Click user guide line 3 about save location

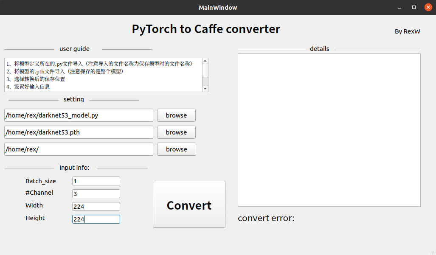pos(36,79)
